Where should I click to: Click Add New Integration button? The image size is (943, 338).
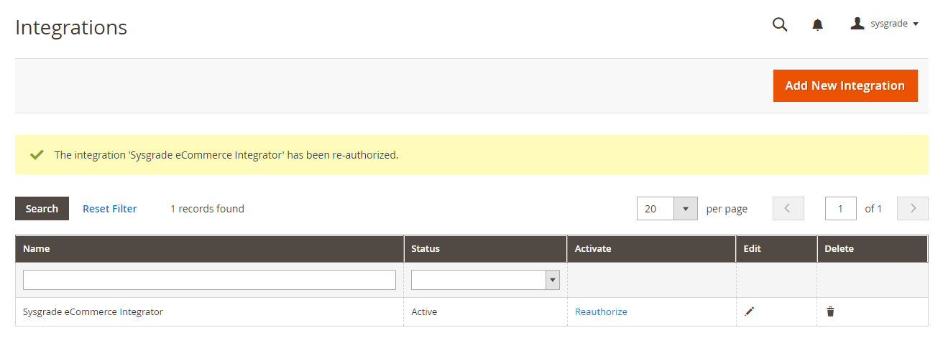pyautogui.click(x=845, y=85)
